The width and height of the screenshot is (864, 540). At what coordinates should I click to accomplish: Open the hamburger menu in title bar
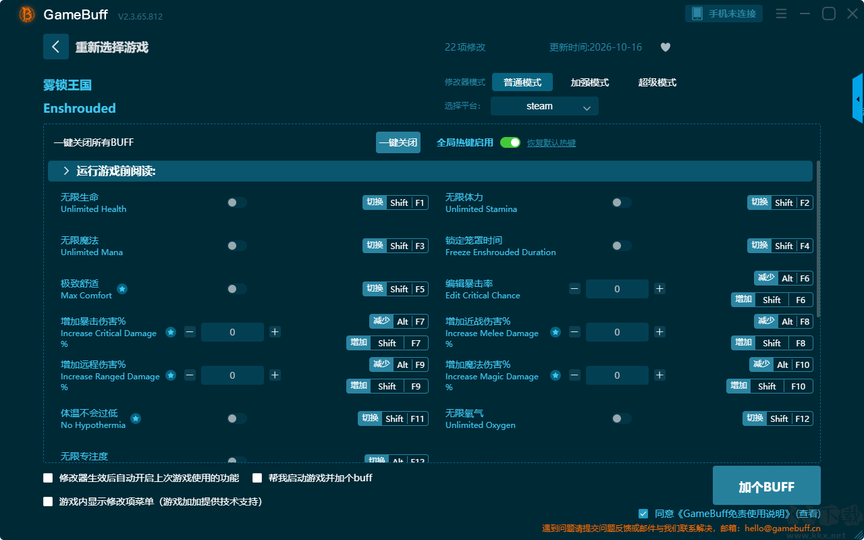click(781, 13)
